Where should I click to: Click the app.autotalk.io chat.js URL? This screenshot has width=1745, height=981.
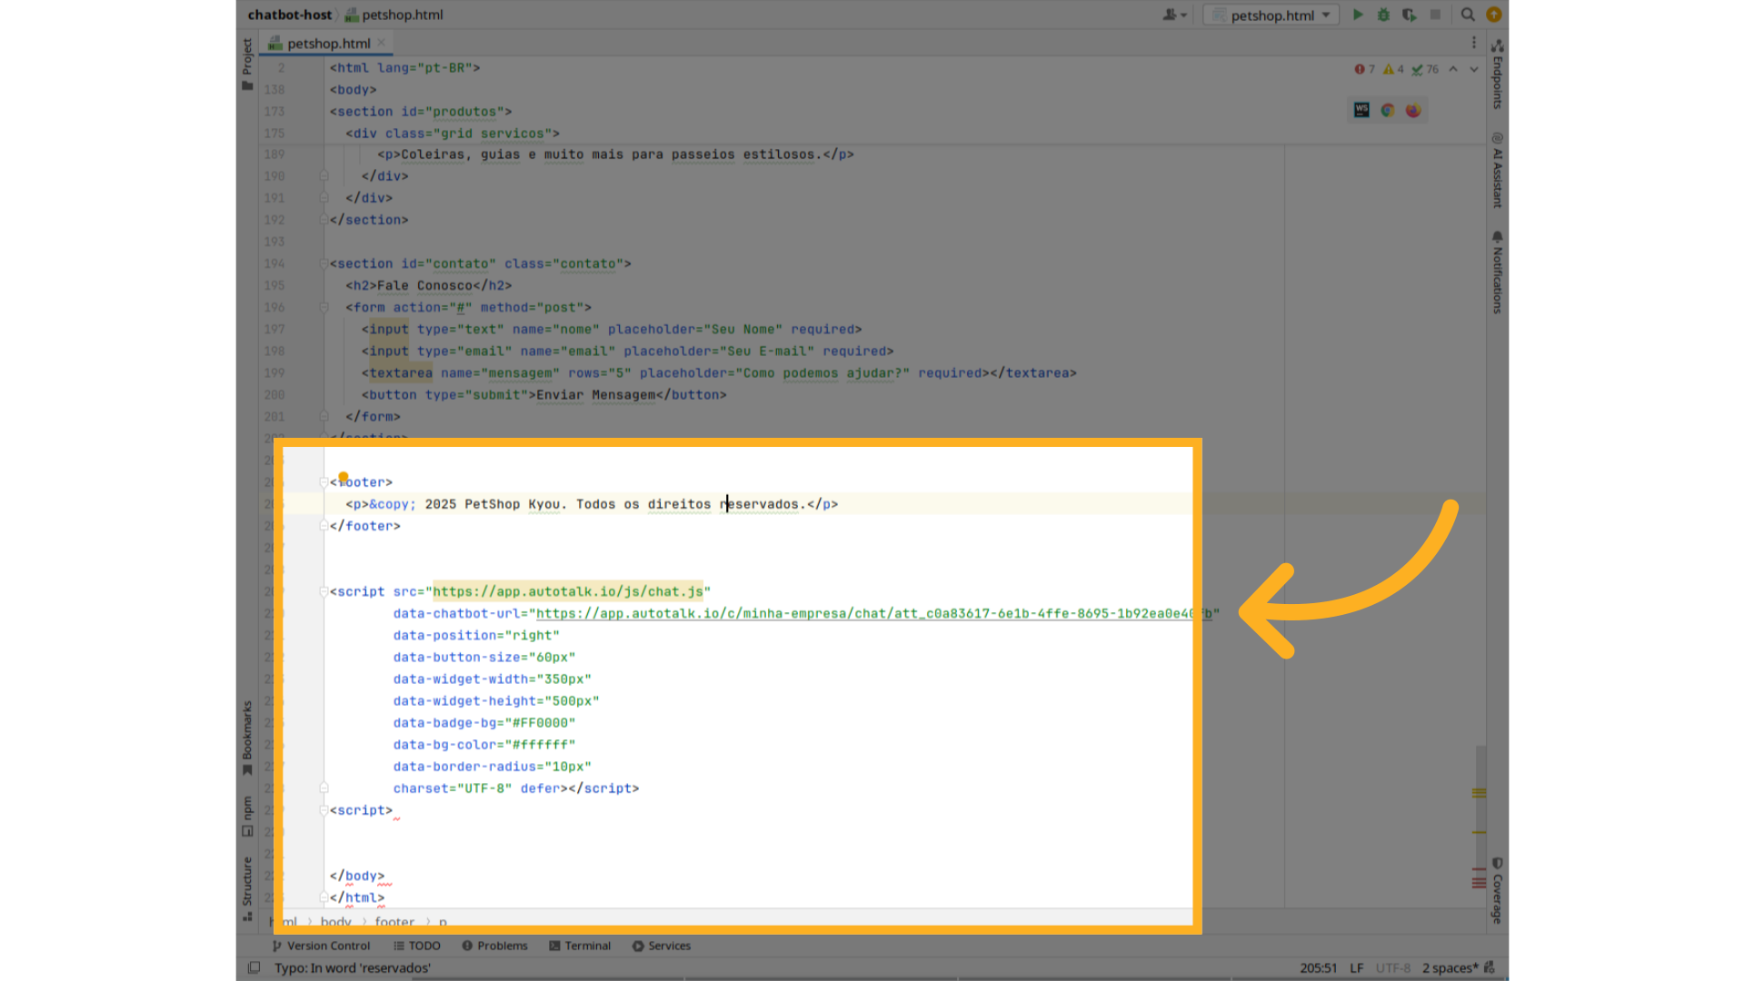click(x=568, y=591)
